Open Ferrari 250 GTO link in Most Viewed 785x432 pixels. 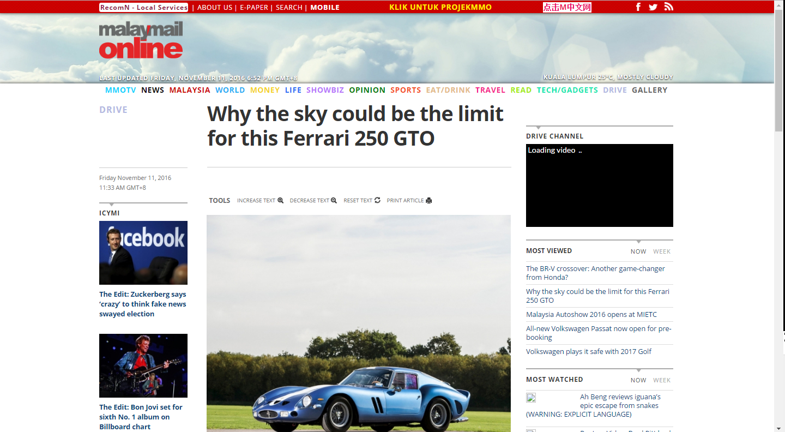point(597,296)
